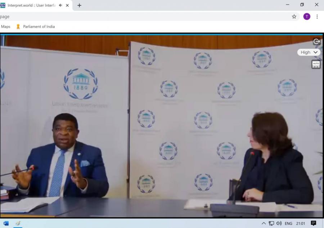Viewport: 324px width, 228px height.
Task: Toggle the AUTO layout icon
Action: click(316, 64)
